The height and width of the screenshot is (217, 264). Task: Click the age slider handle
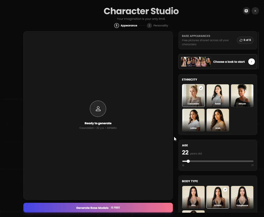coord(188,161)
